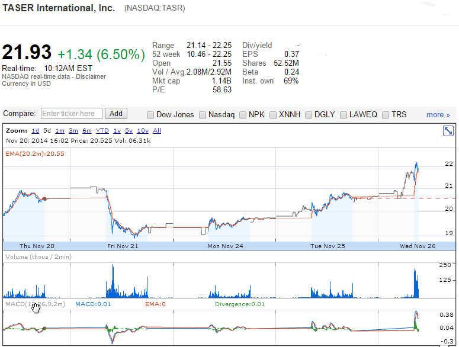Click the EPS value 0.37
This screenshot has width=459, height=347.
click(291, 54)
